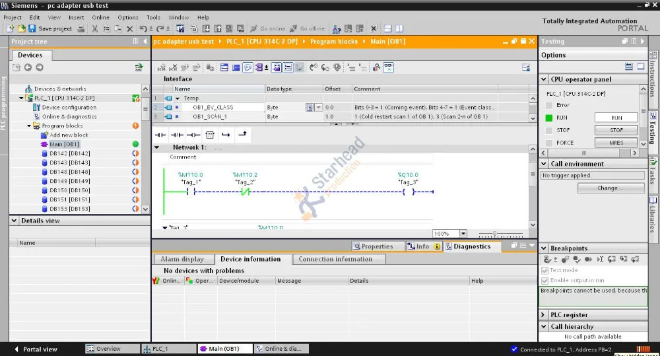Click the Copy icon in main toolbar
Viewport: 660px width, 356px height.
tap(106, 28)
